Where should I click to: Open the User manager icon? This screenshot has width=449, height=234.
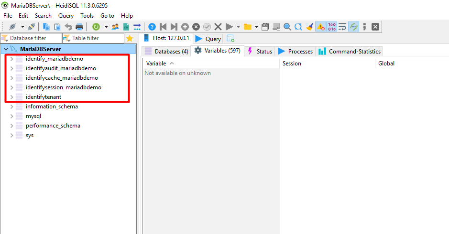pos(115,27)
